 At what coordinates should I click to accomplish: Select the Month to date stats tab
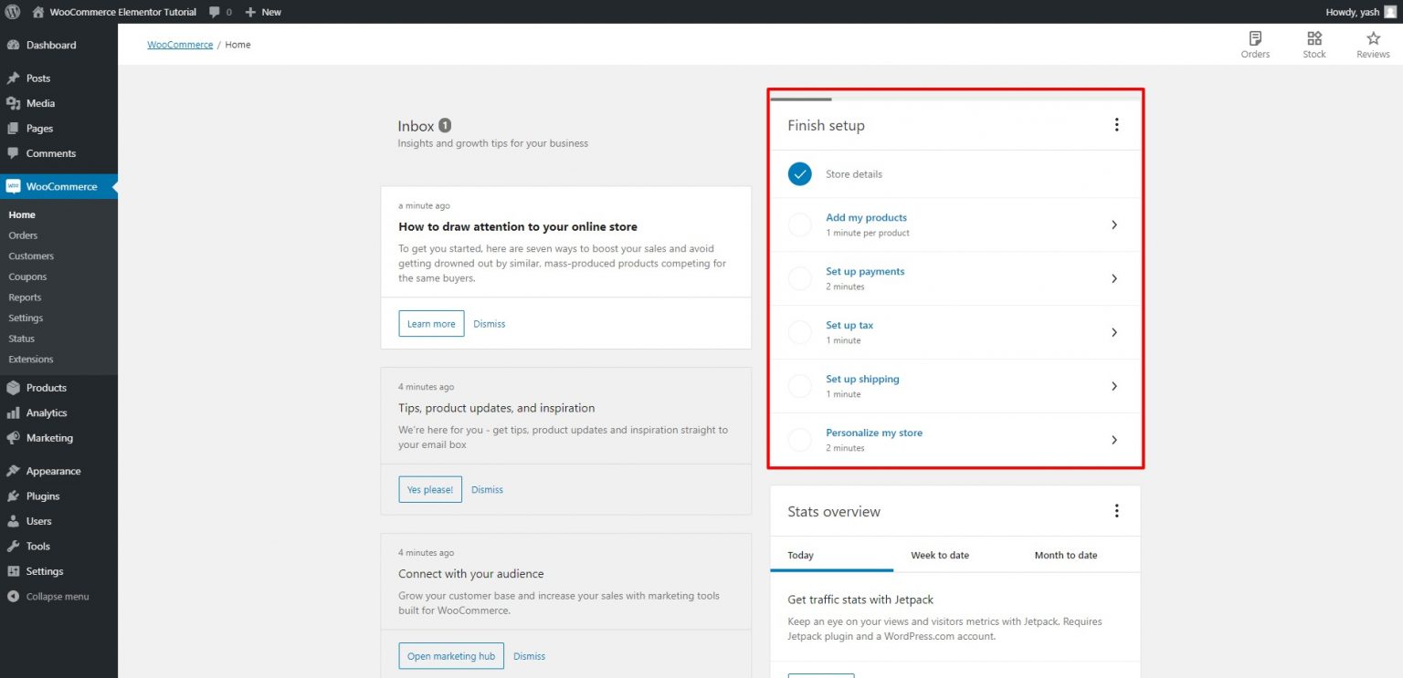click(x=1066, y=555)
